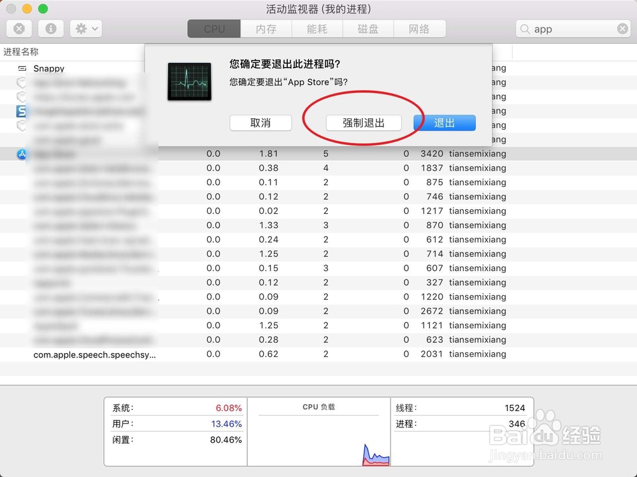
Task: Click the shield icon in the third process row
Action: point(21,97)
